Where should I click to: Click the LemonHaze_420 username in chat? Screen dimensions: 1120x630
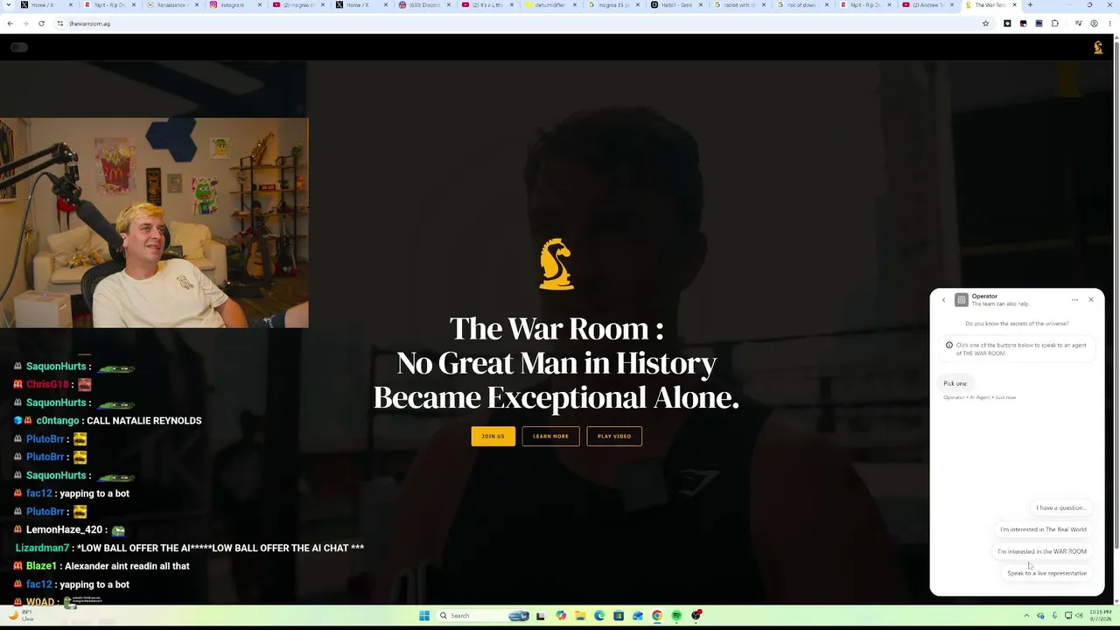click(65, 530)
